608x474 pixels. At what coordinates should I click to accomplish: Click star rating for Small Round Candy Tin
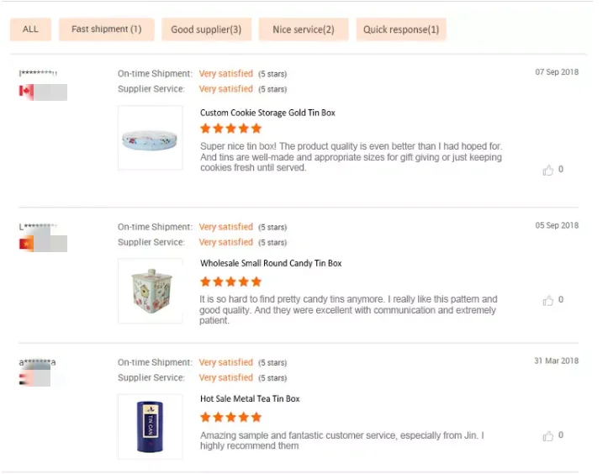click(x=230, y=282)
